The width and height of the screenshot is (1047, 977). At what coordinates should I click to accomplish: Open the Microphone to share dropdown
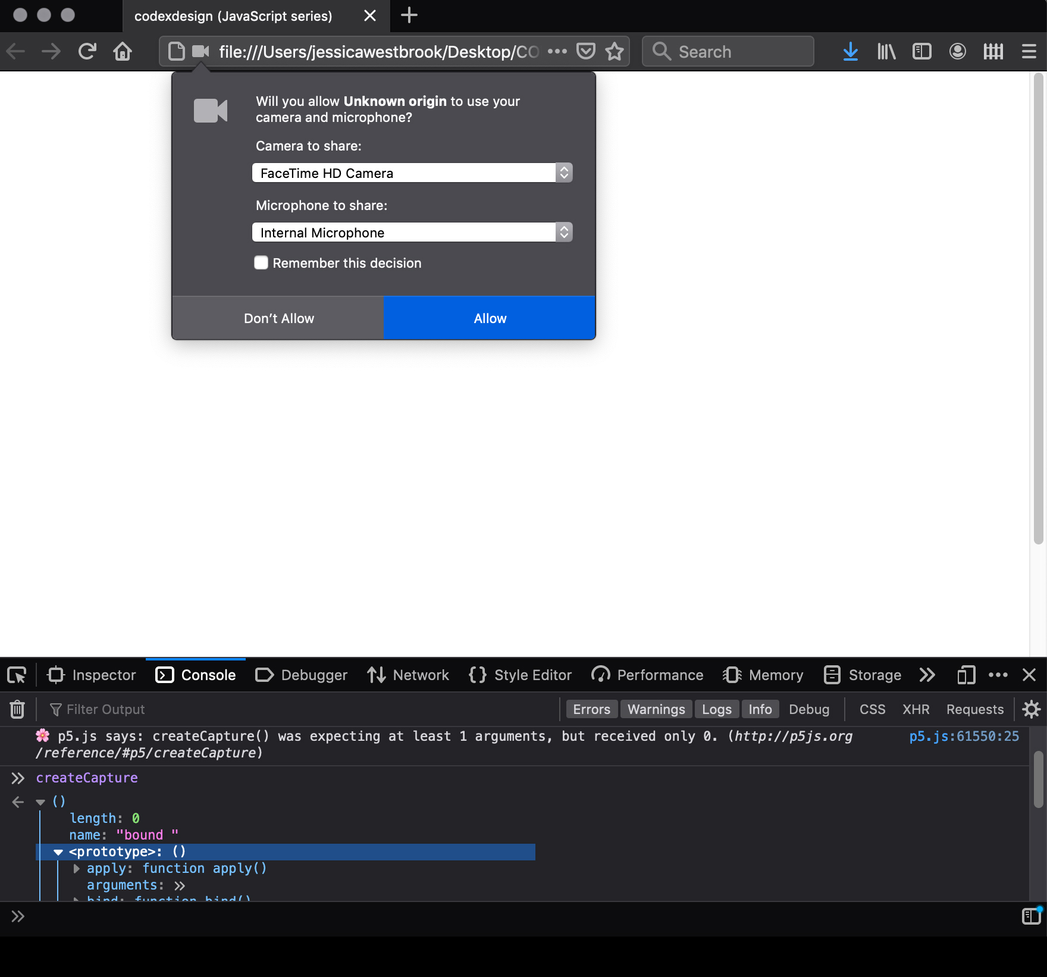click(x=412, y=233)
